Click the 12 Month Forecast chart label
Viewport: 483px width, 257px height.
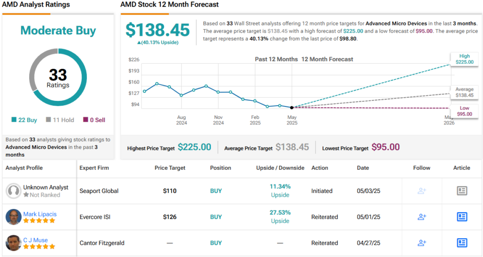point(327,59)
